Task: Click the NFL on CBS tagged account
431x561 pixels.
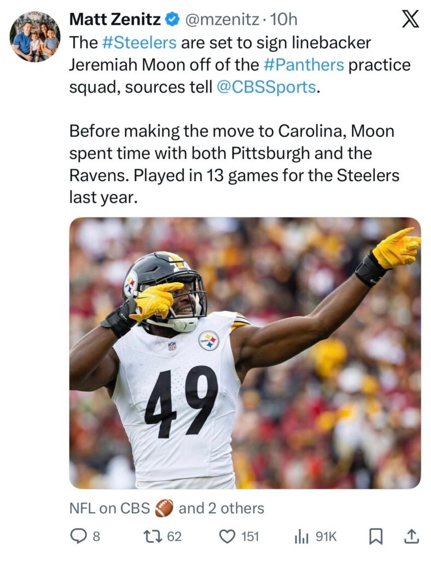Action: [109, 508]
